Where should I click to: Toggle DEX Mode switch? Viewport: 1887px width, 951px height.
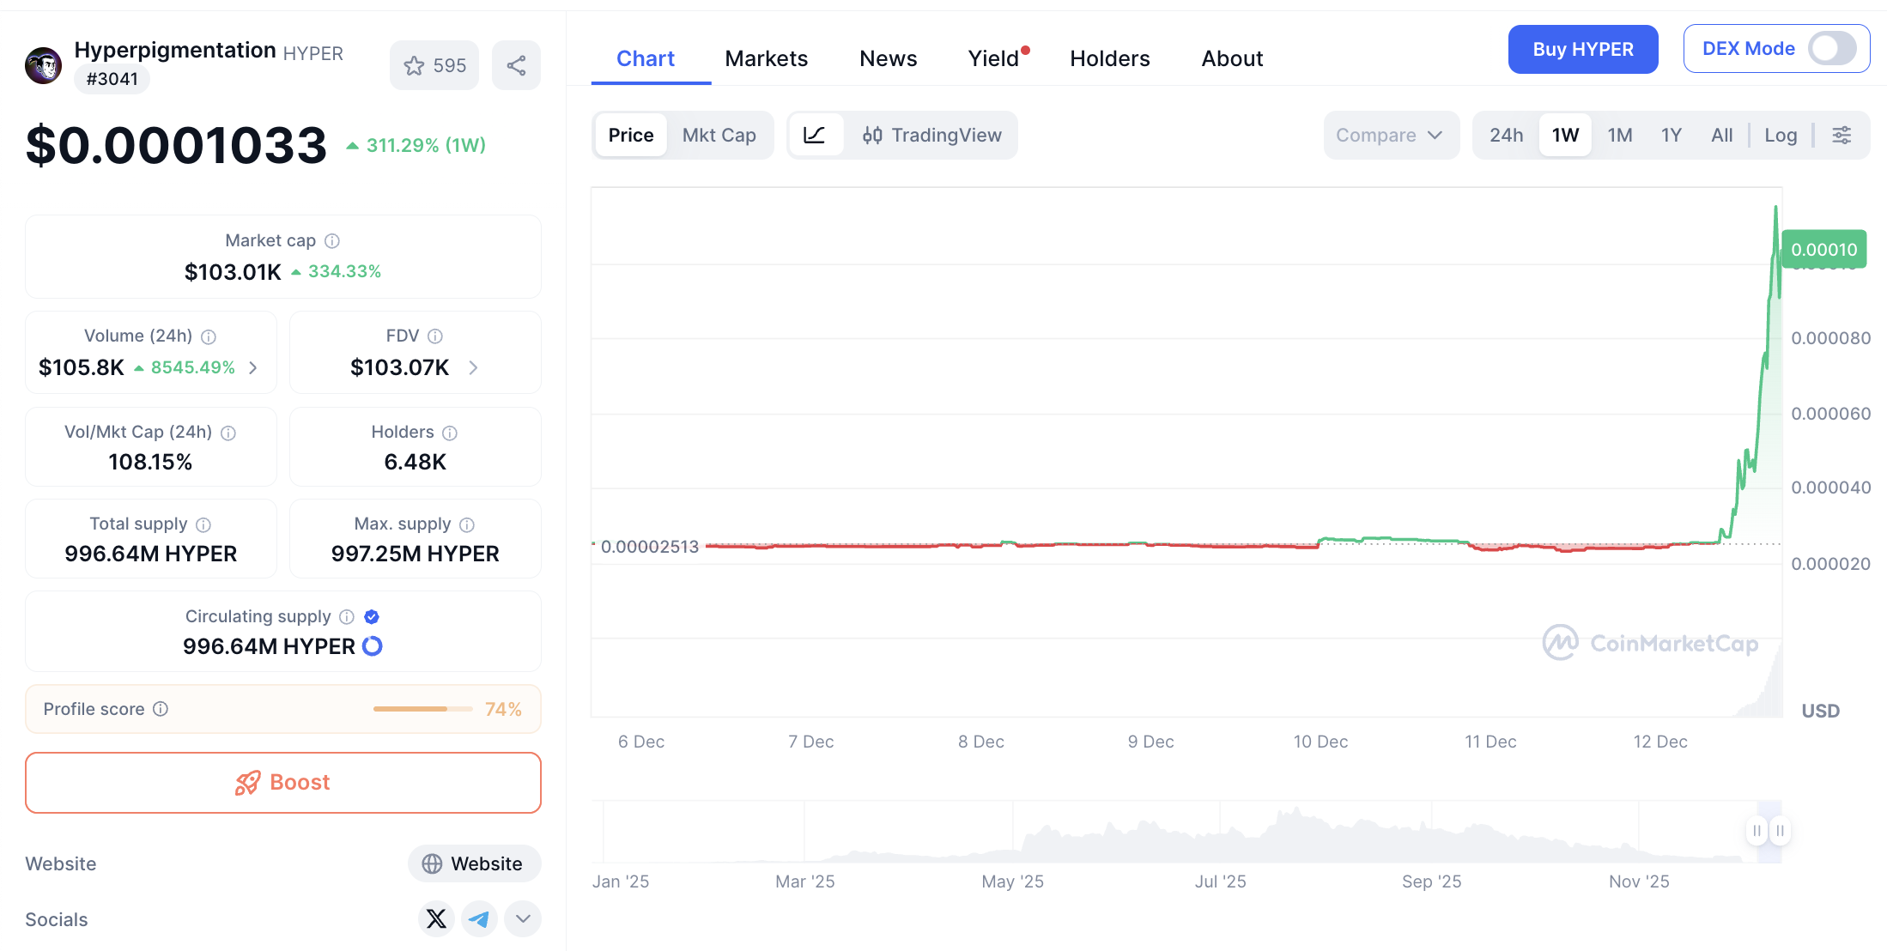tap(1832, 49)
